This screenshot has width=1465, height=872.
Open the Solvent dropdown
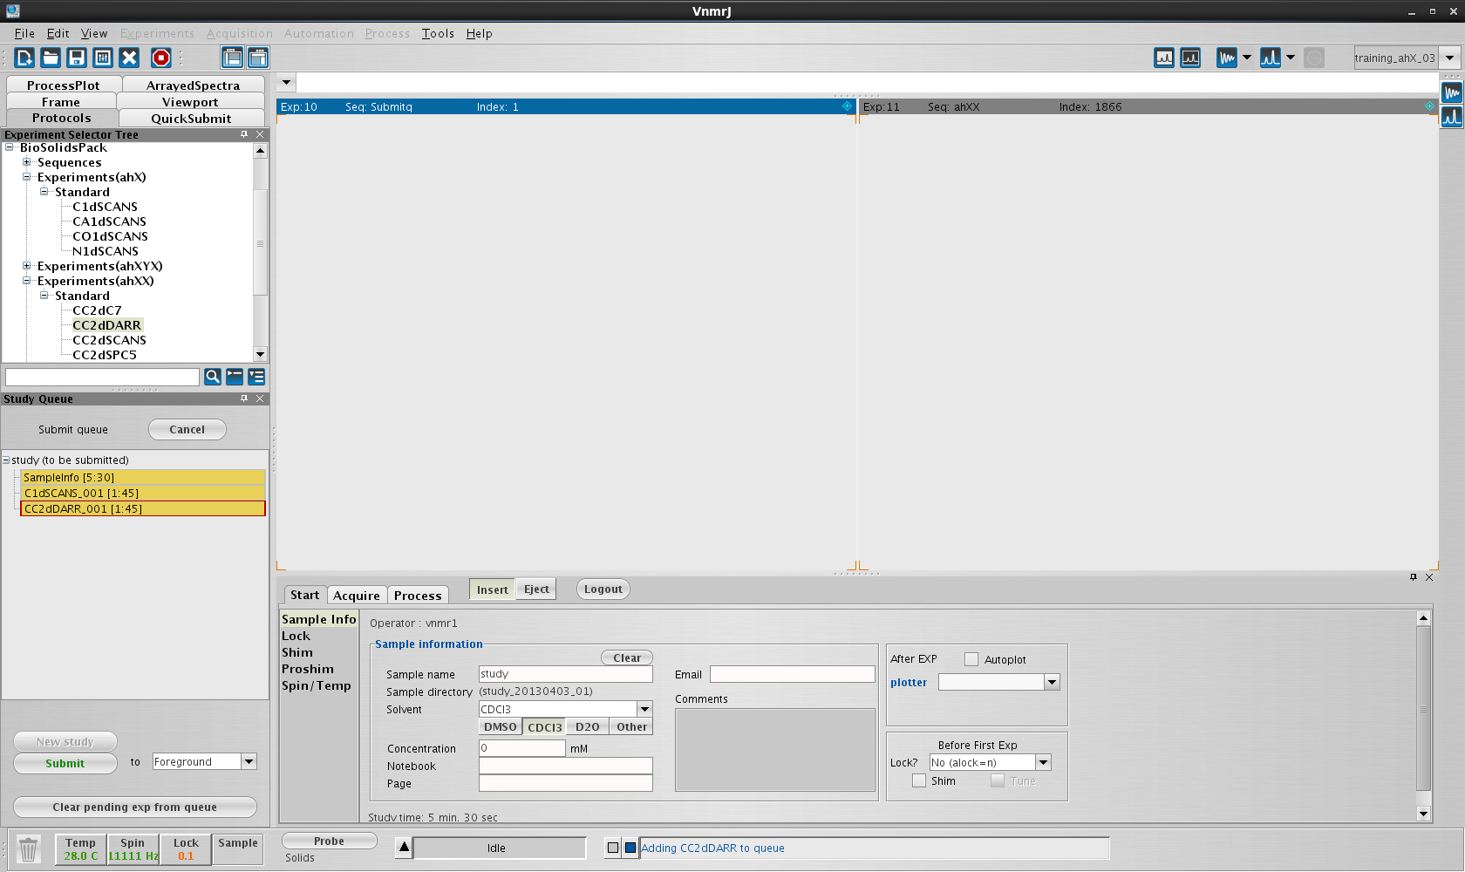point(644,709)
